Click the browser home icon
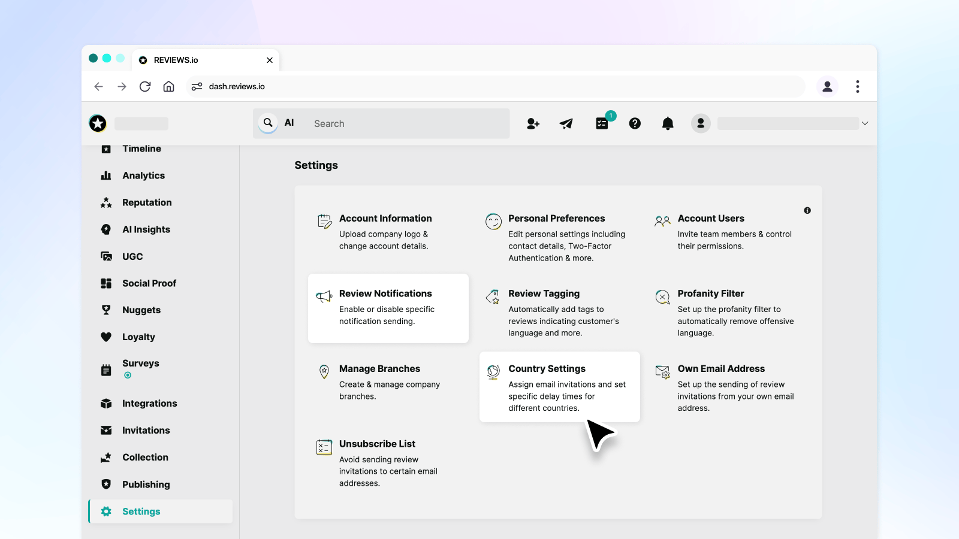The image size is (959, 539). pos(169,87)
